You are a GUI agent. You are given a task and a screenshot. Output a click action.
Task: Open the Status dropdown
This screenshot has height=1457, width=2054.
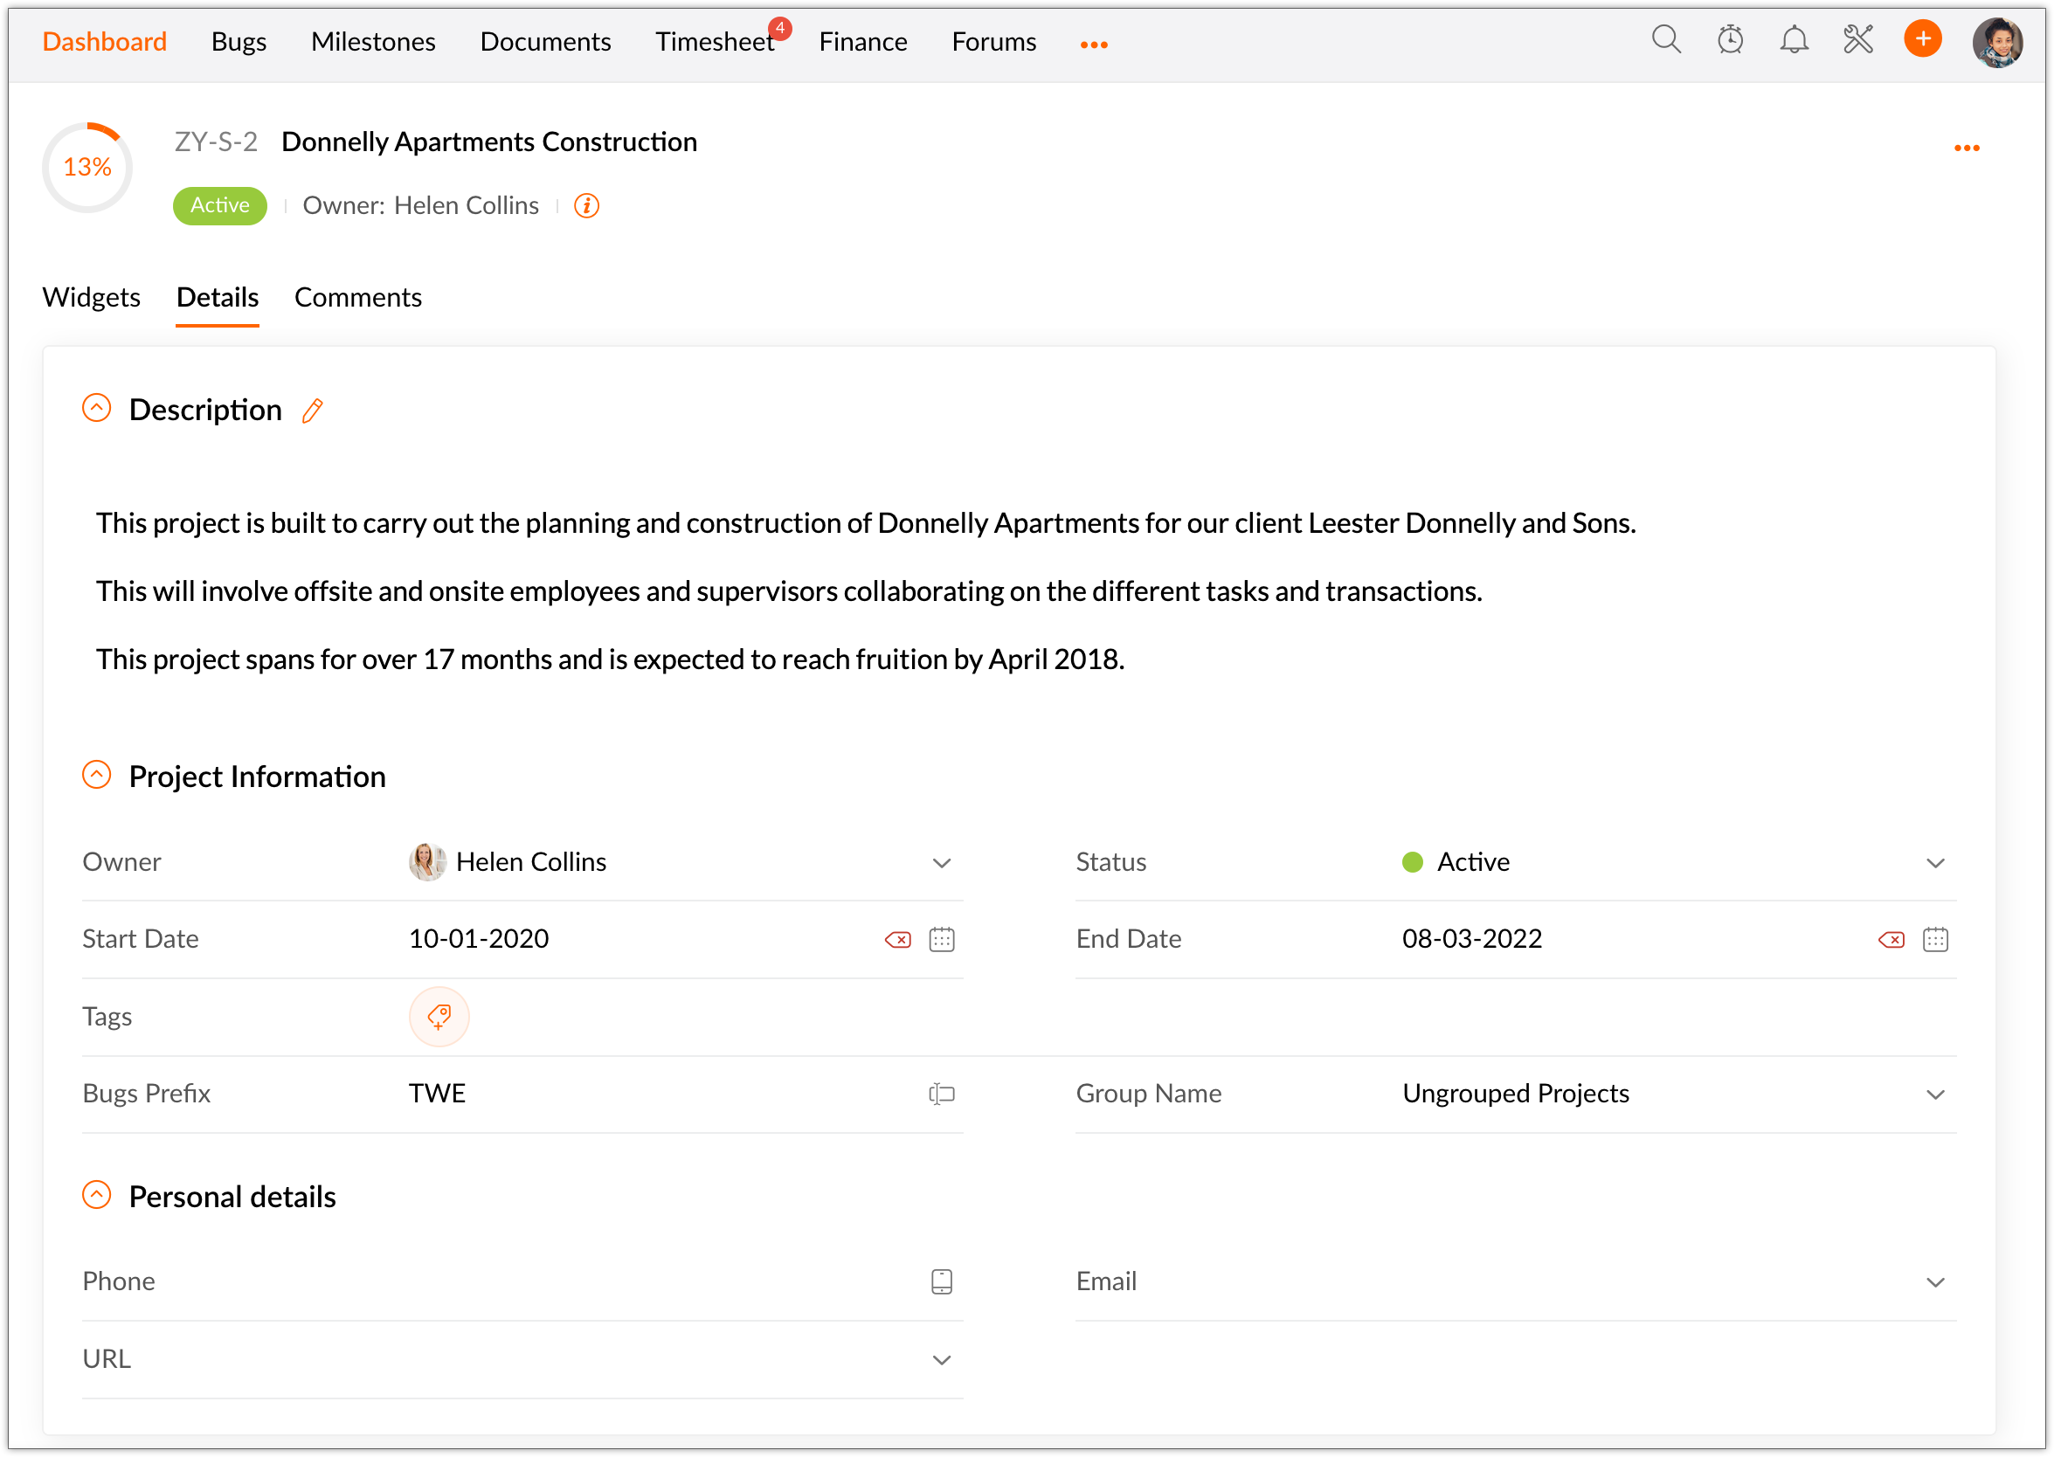(x=1933, y=863)
